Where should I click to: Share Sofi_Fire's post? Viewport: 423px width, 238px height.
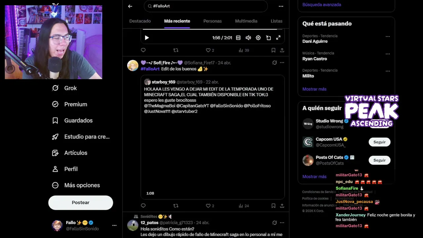pos(282,206)
